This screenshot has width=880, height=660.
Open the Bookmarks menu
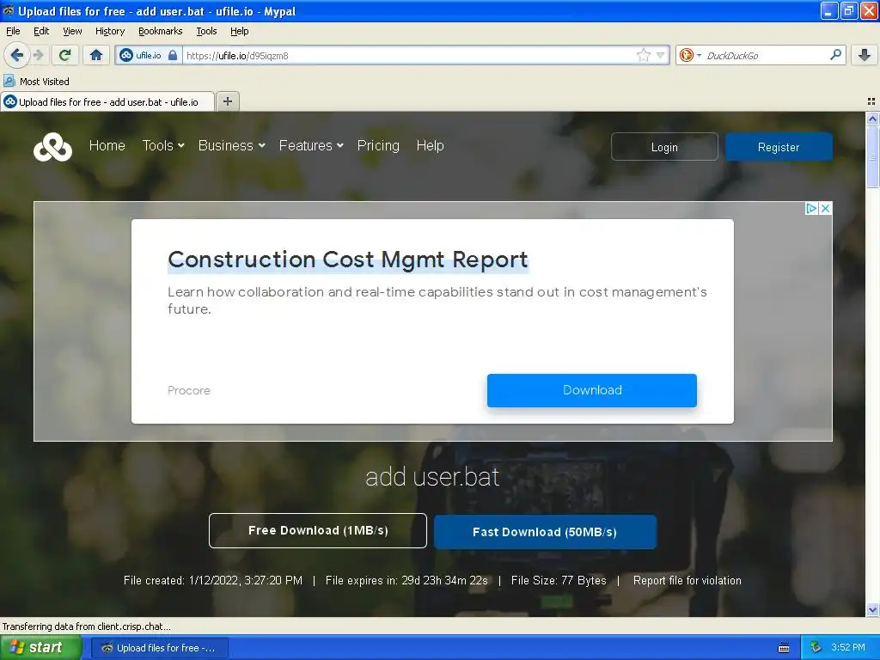[x=160, y=31]
